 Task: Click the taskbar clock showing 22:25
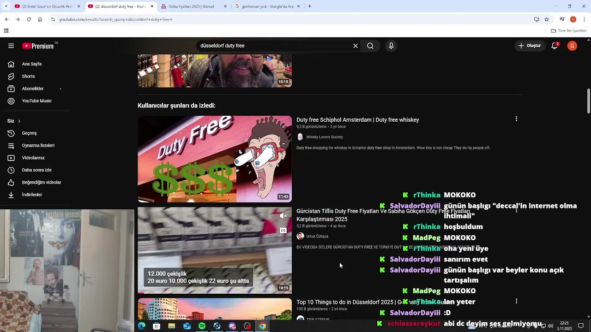[564, 326]
